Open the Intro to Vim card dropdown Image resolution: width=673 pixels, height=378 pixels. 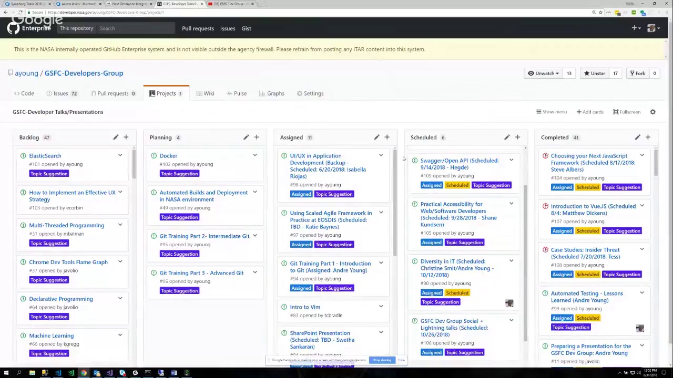pos(381,307)
